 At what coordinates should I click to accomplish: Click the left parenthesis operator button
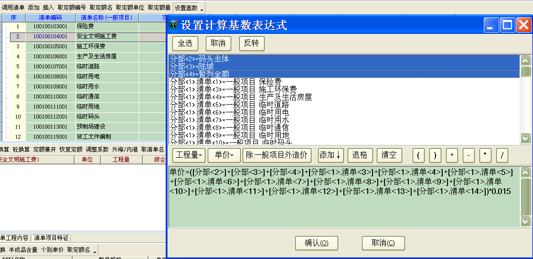pos(418,155)
